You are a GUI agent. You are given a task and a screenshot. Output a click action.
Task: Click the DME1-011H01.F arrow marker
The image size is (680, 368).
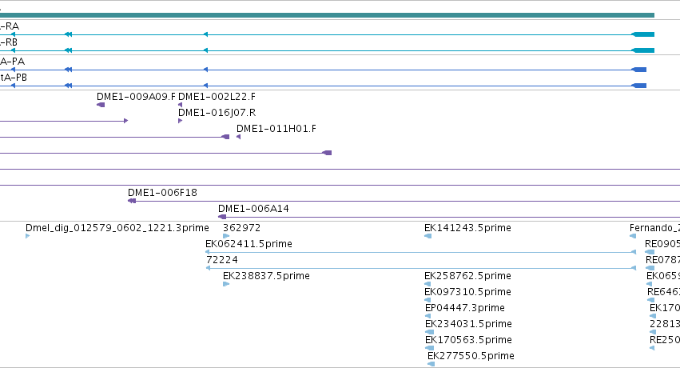pyautogui.click(x=239, y=137)
